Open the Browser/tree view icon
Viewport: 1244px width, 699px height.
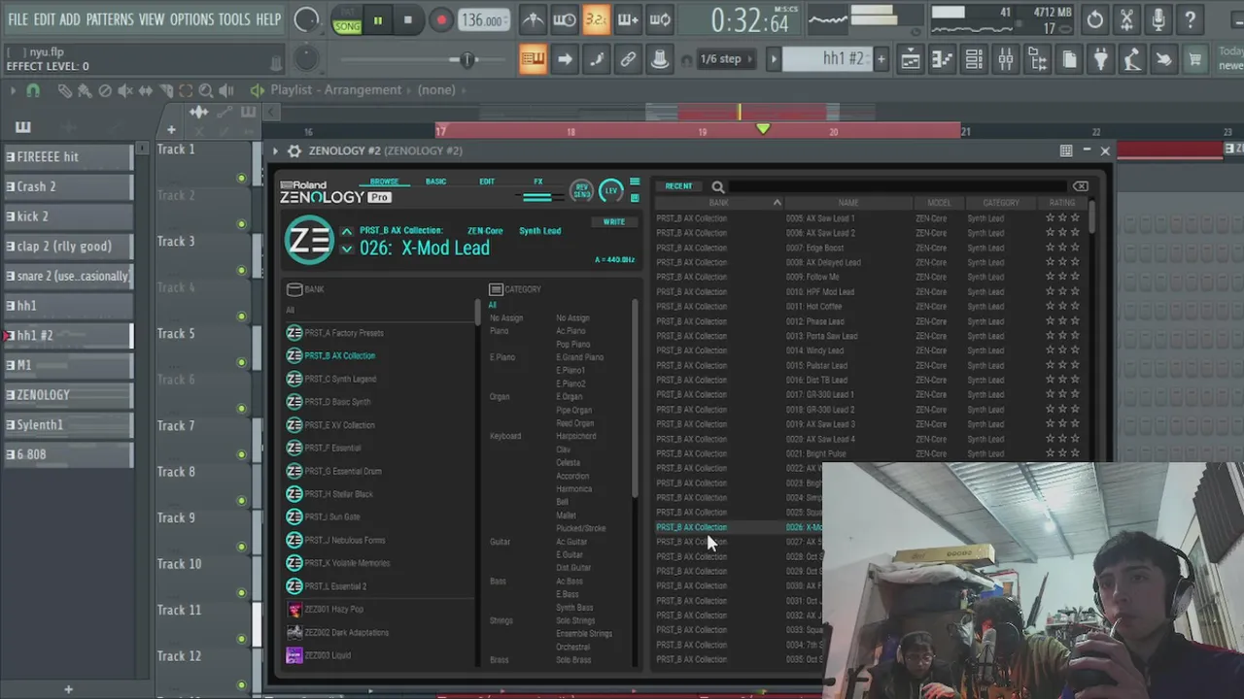1037,60
